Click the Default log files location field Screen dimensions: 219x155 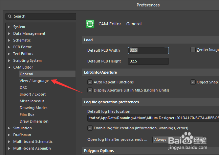coord(153,118)
